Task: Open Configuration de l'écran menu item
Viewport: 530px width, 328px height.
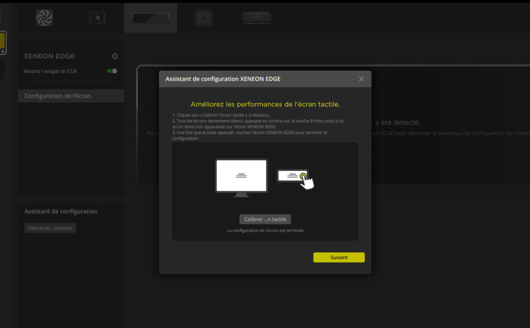Action: tap(71, 96)
